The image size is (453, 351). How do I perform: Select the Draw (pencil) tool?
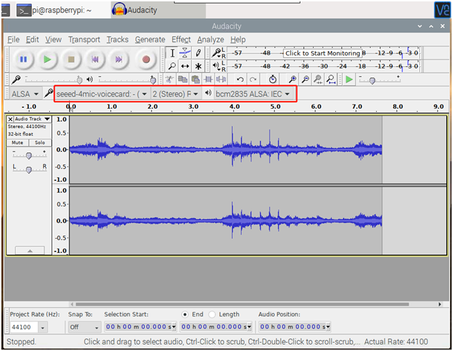tap(198, 53)
